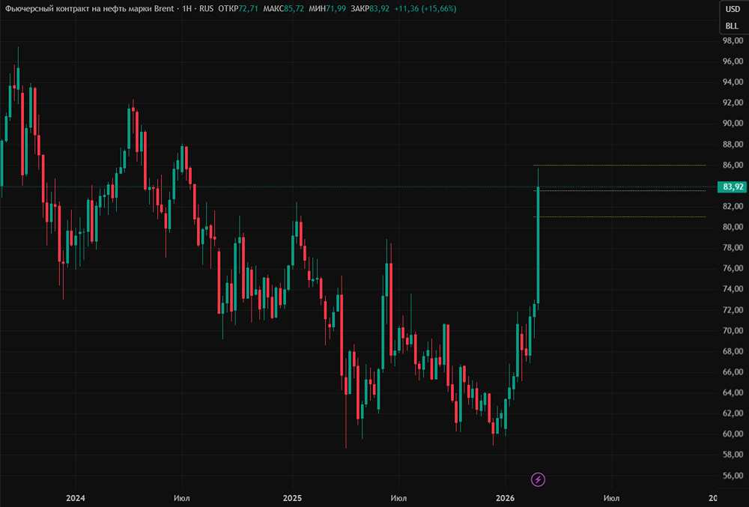Click the 98,00 price axis label
749x507 pixels.
[733, 40]
